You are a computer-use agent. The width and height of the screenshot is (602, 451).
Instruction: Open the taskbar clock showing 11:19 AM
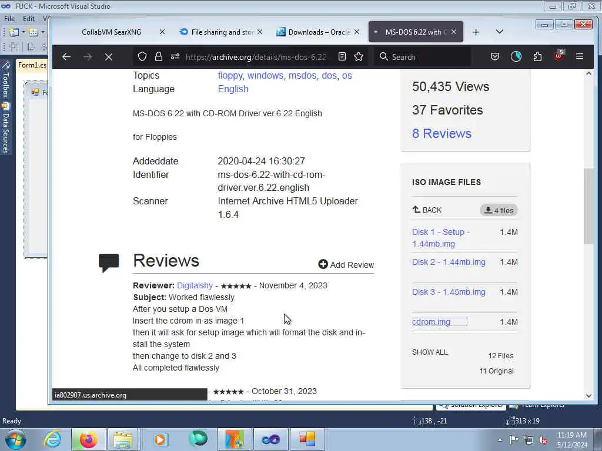(x=572, y=440)
